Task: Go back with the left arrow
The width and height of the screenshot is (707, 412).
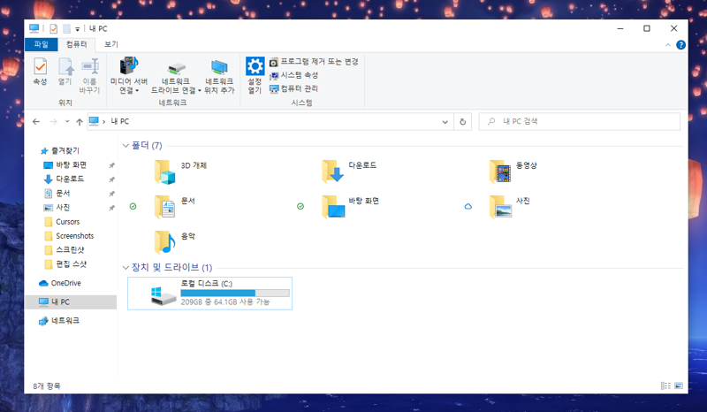Action: 36,121
